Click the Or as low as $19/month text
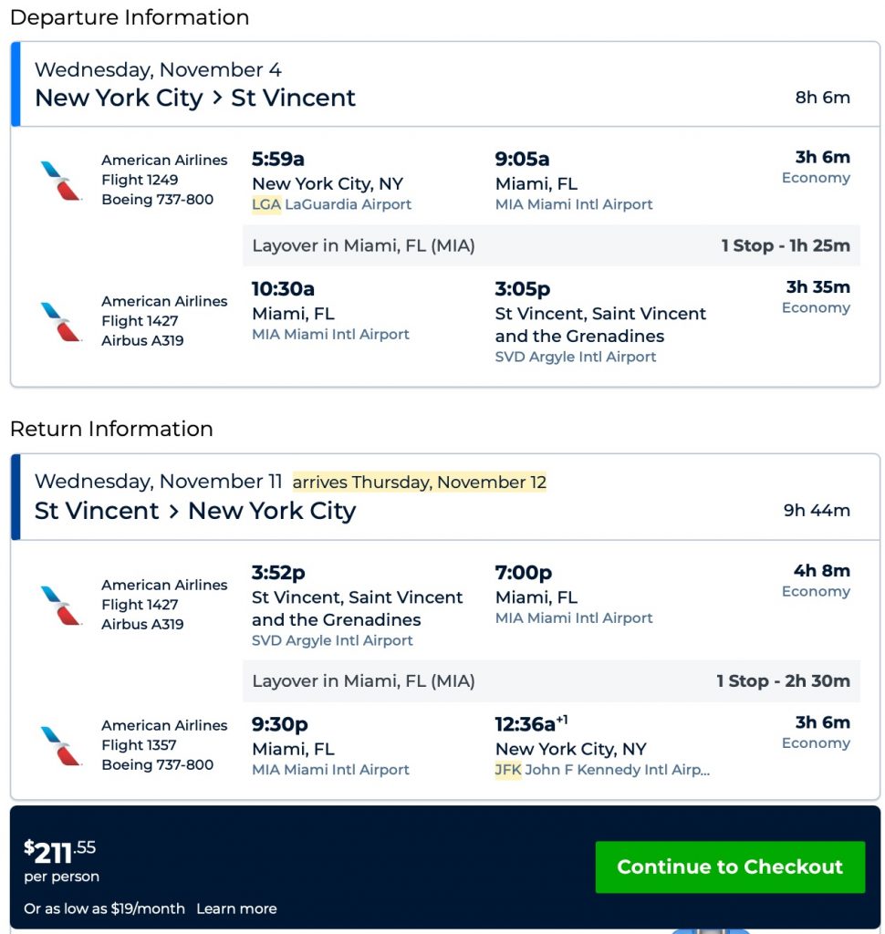This screenshot has height=934, width=885. (104, 908)
